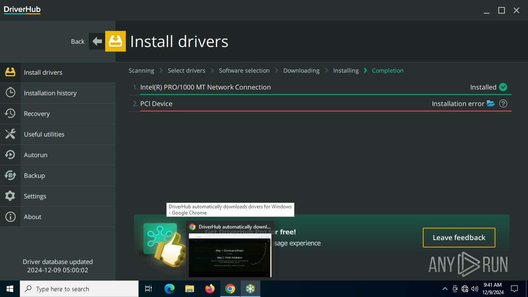
Task: Show hidden system tray icons
Action: [445, 289]
